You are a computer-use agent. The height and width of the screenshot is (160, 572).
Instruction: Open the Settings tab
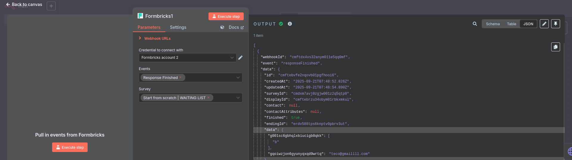tap(178, 27)
